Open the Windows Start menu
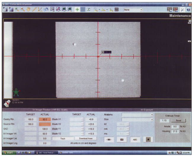This screenshot has width=194, height=157. (x=8, y=153)
